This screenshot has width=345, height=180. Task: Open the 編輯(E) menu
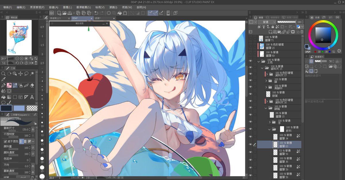21,7
